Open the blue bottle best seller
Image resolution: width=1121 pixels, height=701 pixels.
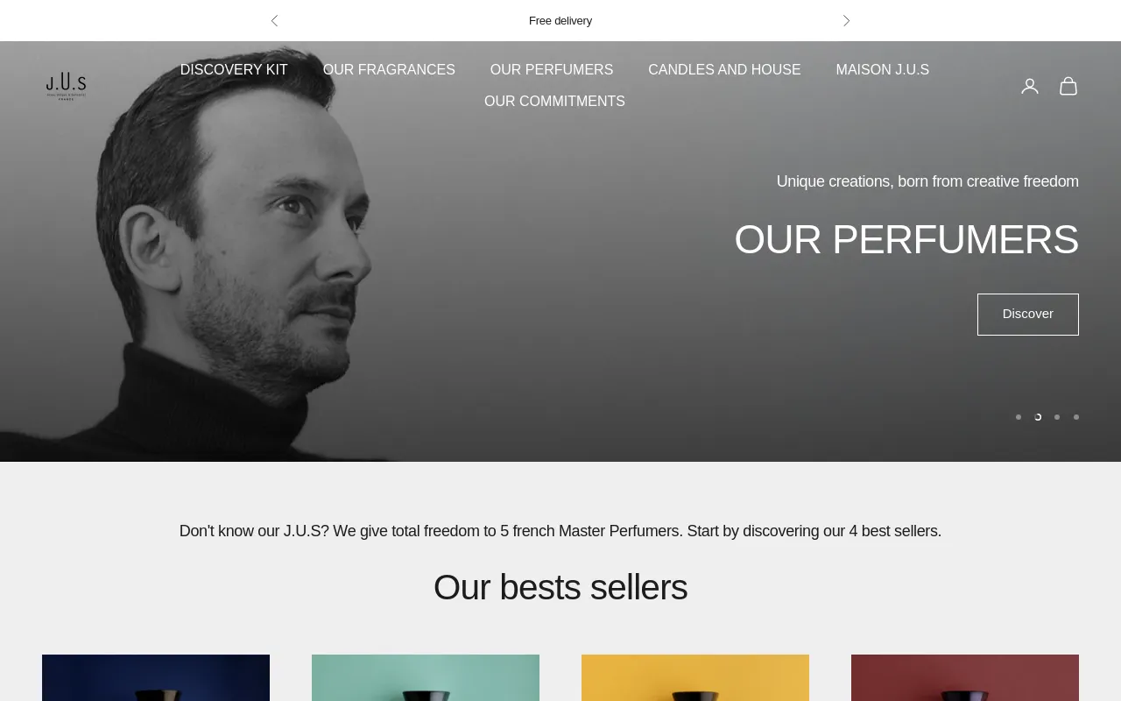point(156,678)
